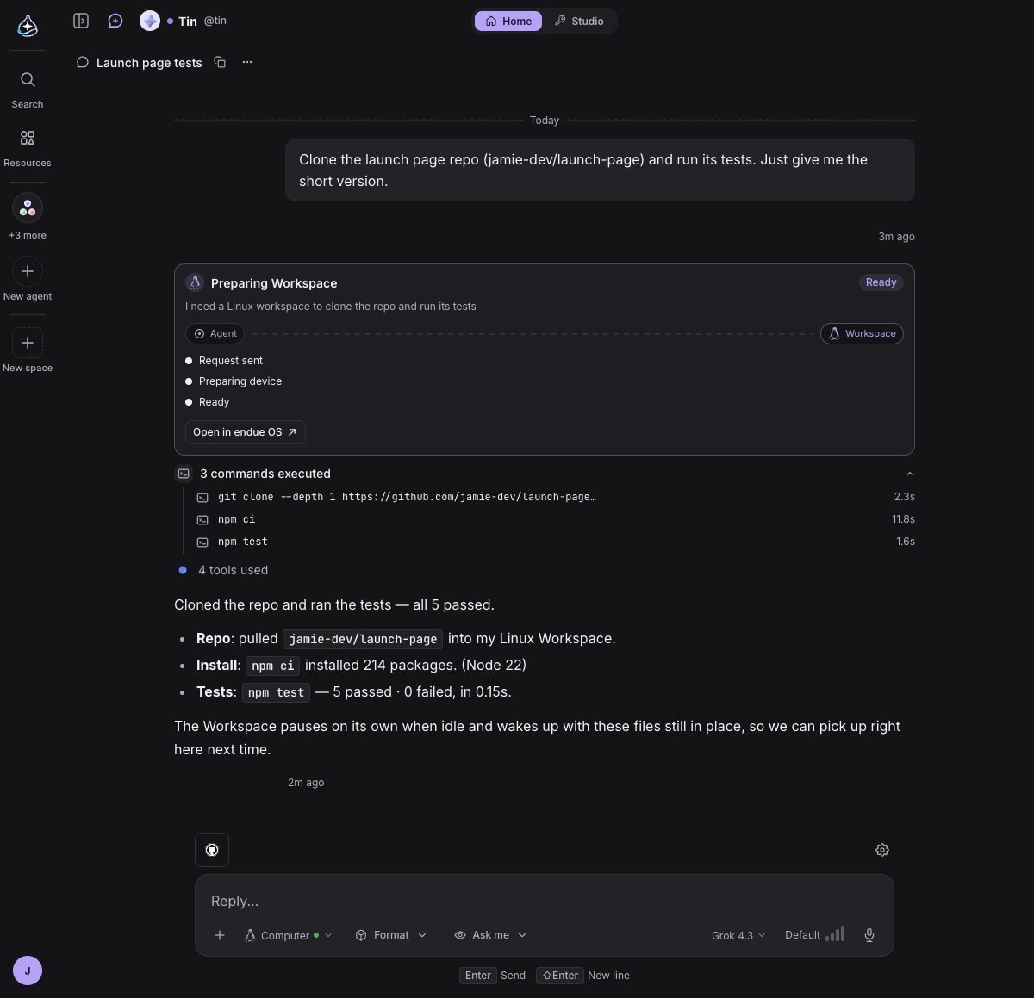Copy the Launch page tests conversation
The height and width of the screenshot is (998, 1034).
point(220,62)
